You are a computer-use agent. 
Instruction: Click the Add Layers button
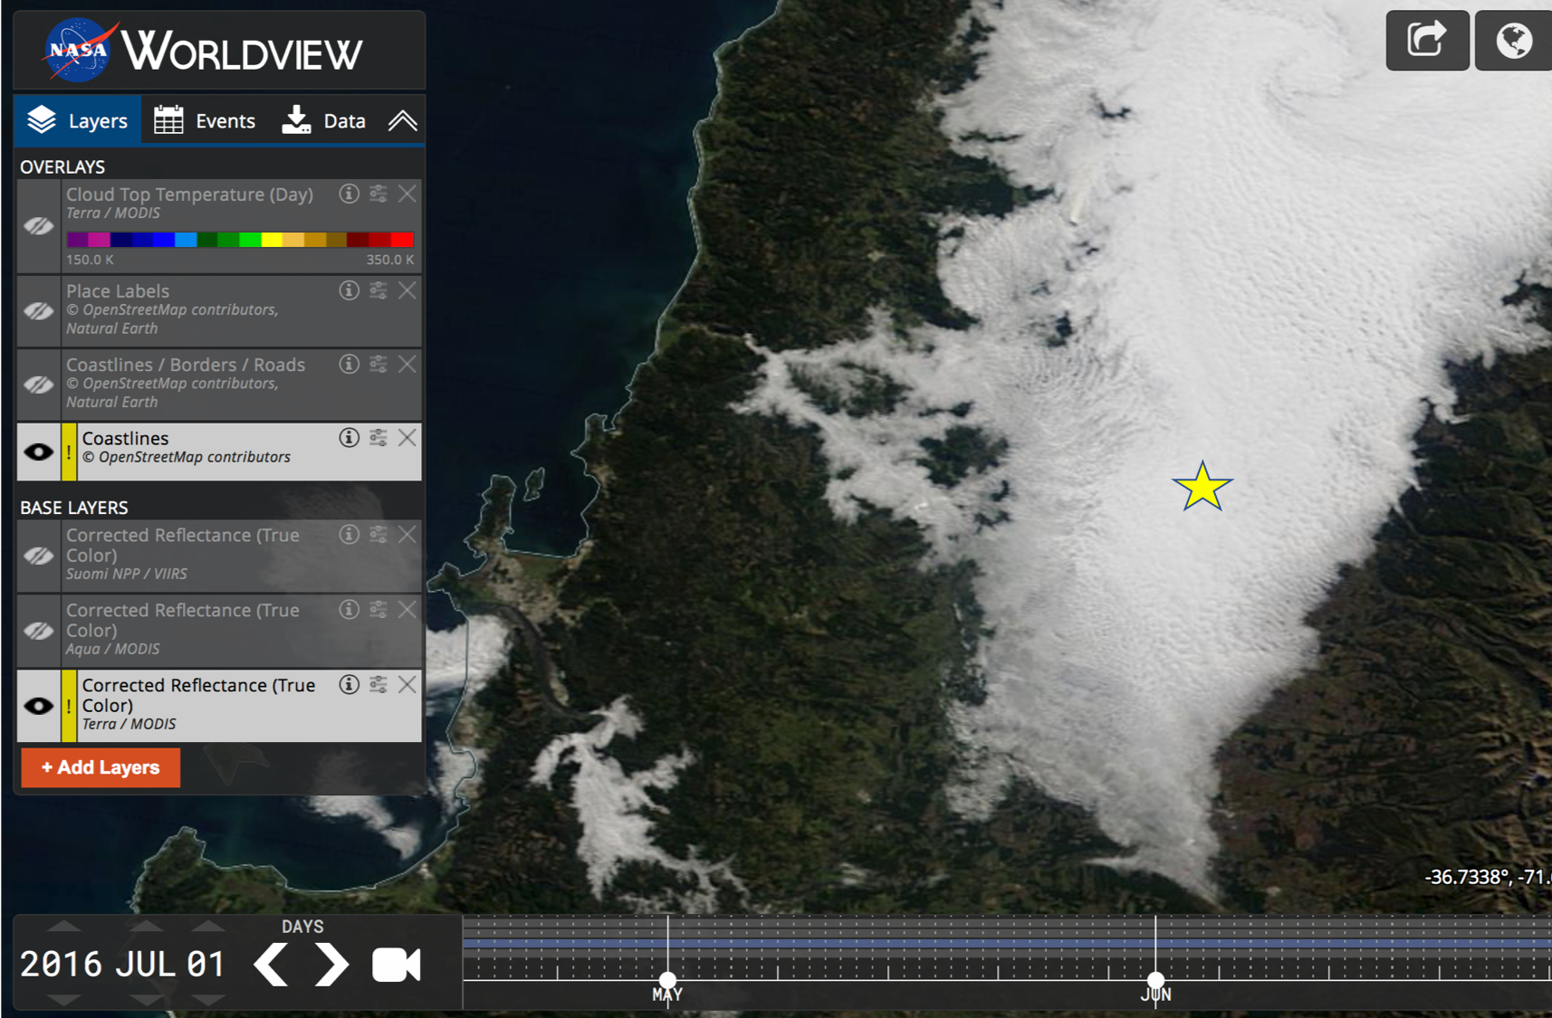(x=101, y=767)
